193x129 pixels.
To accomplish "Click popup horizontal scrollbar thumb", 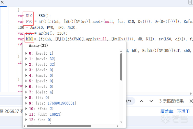I will (x=59, y=126).
